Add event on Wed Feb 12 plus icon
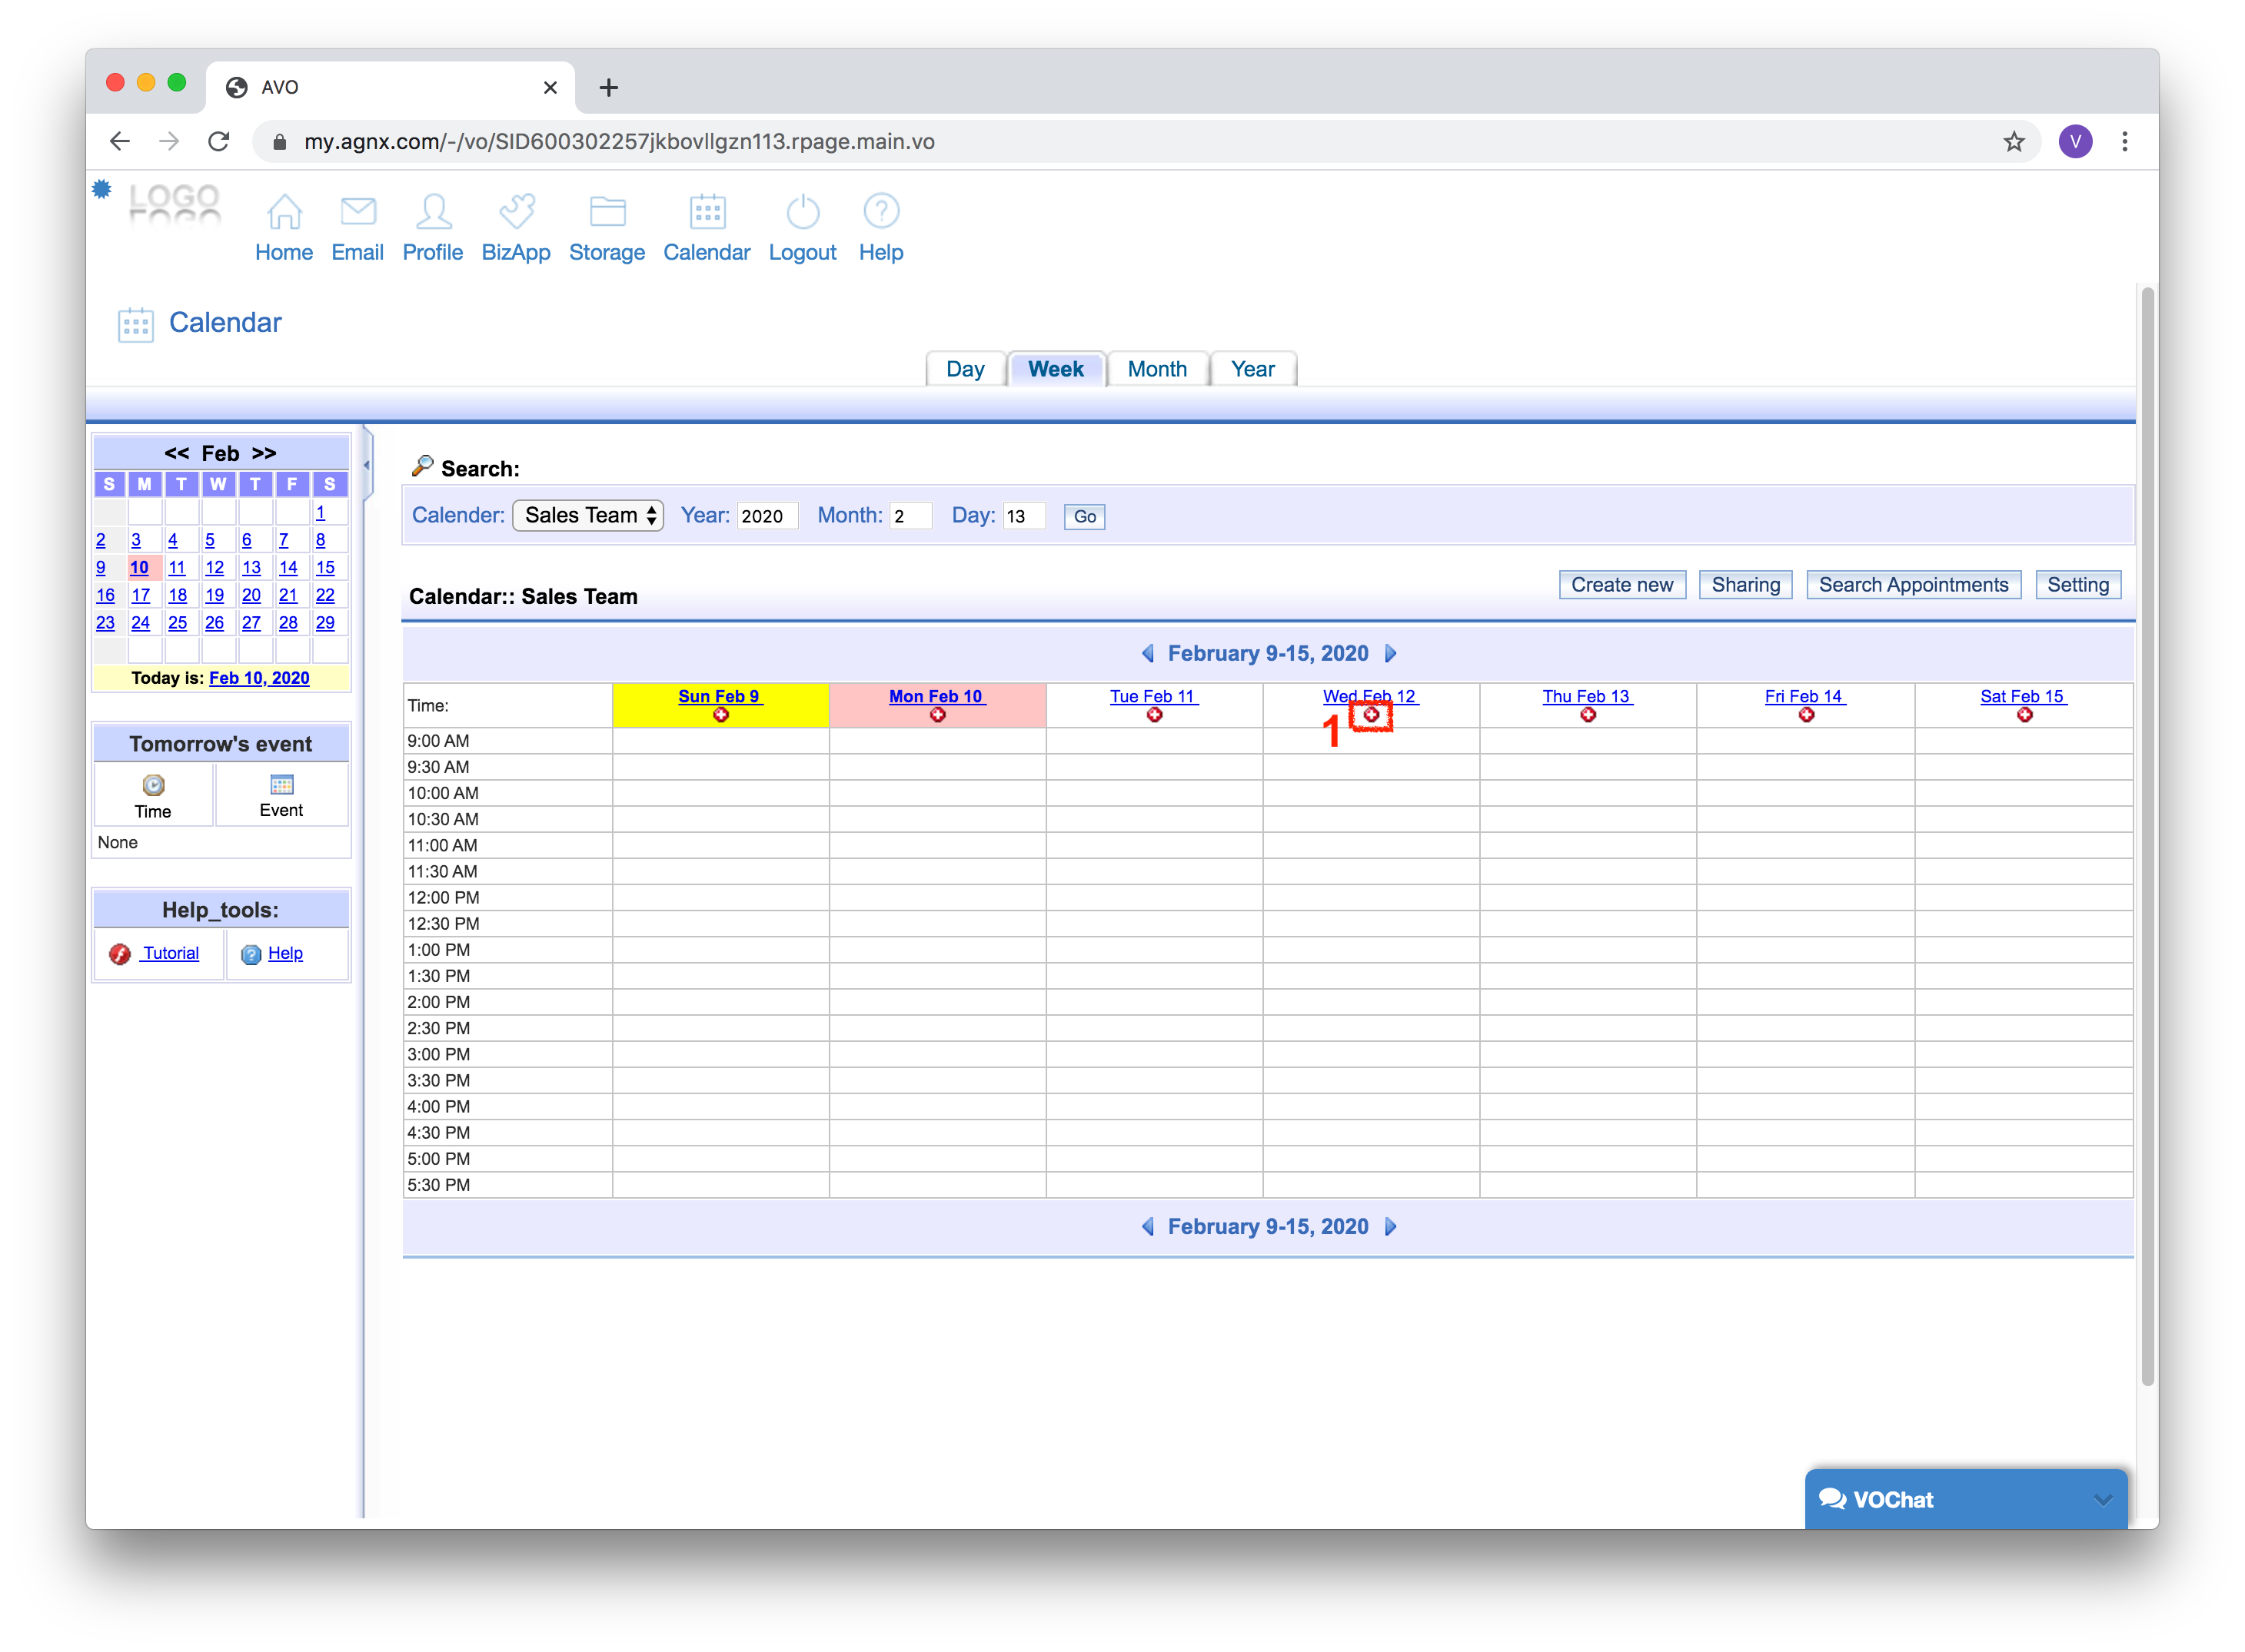Image resolution: width=2245 pixels, height=1652 pixels. (x=1371, y=715)
